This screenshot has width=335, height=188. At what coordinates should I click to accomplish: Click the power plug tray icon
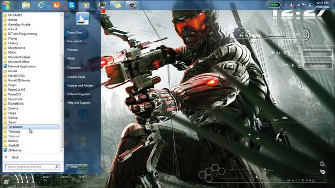coord(309,5)
